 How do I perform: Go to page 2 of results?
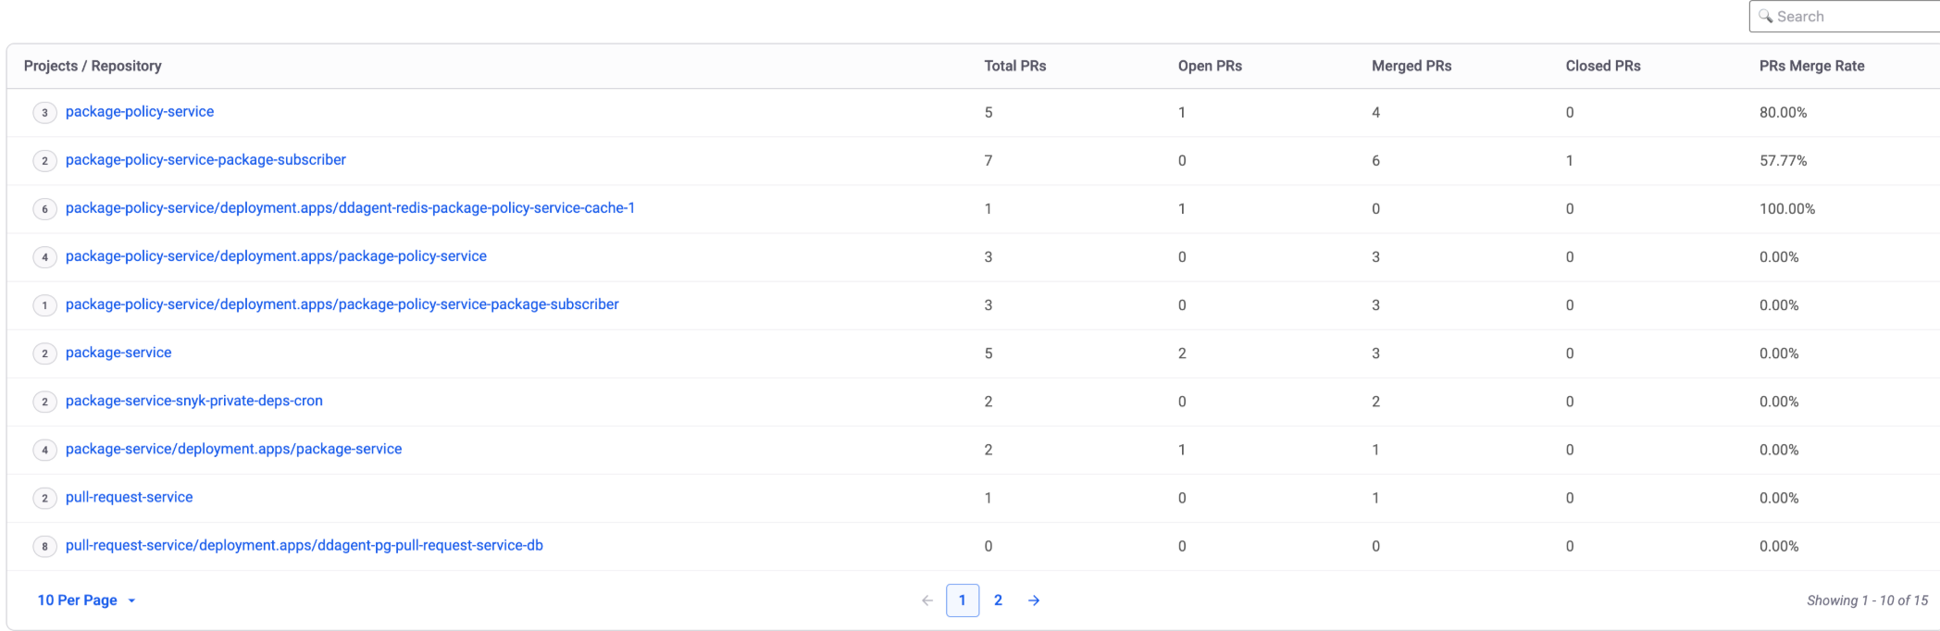click(998, 600)
